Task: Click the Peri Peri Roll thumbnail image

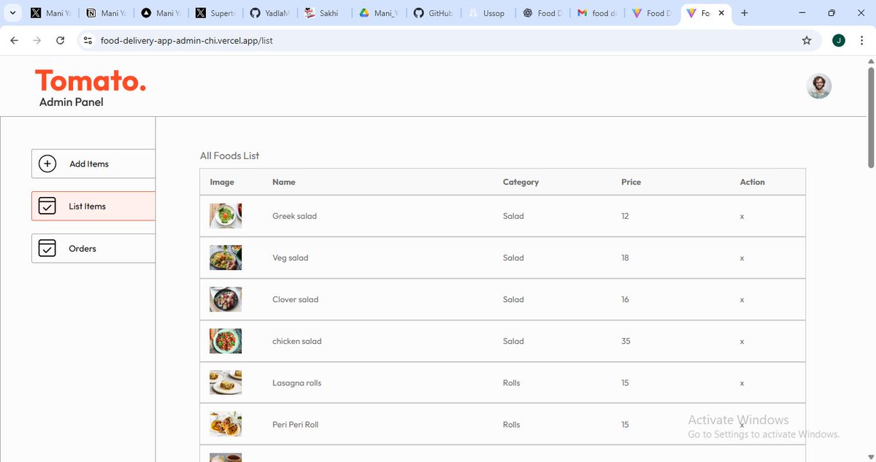Action: tap(226, 424)
